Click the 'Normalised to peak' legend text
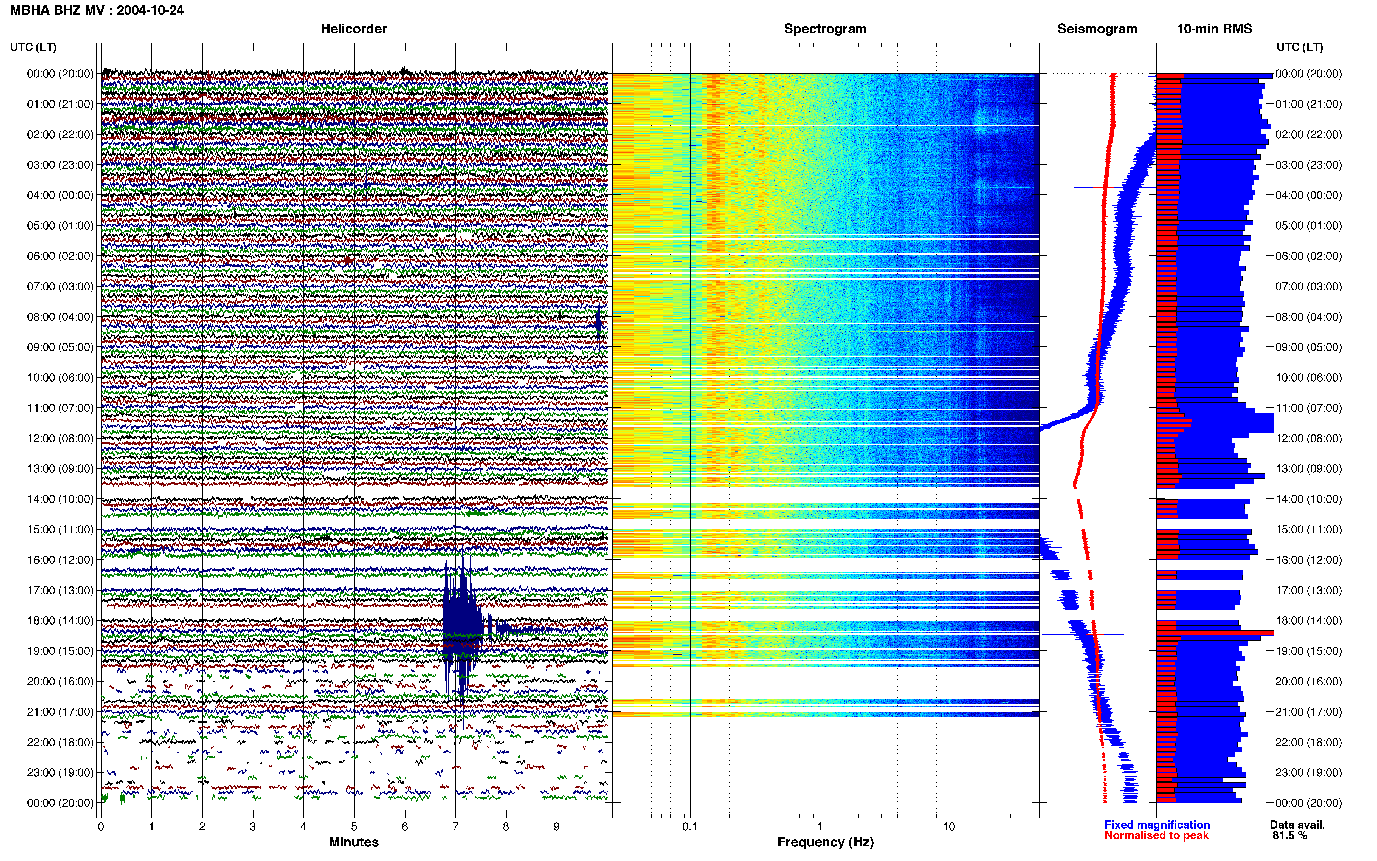The image size is (1377, 861). [1157, 835]
